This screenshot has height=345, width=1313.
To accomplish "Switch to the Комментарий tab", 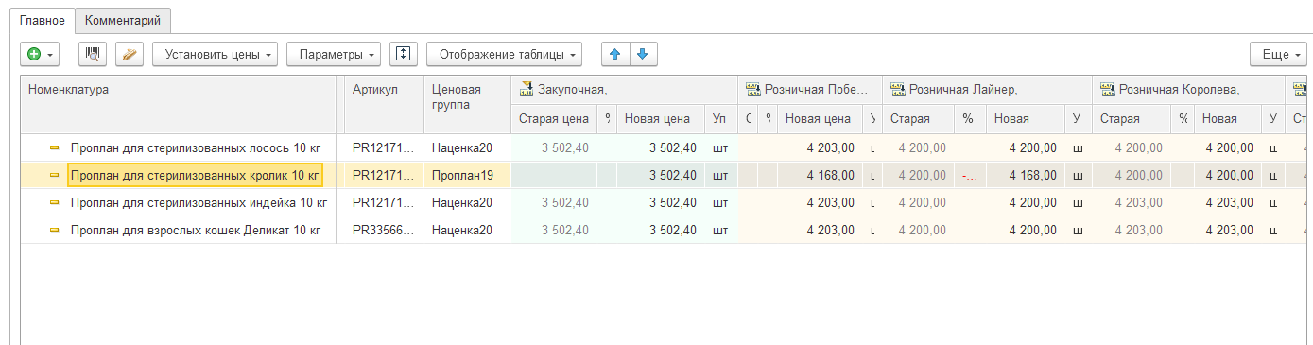I will [x=123, y=20].
